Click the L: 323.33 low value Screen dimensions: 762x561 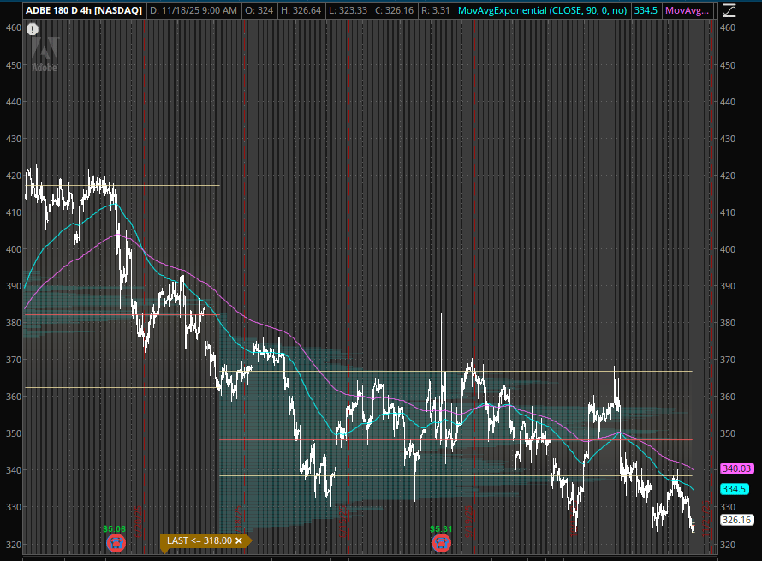[348, 10]
